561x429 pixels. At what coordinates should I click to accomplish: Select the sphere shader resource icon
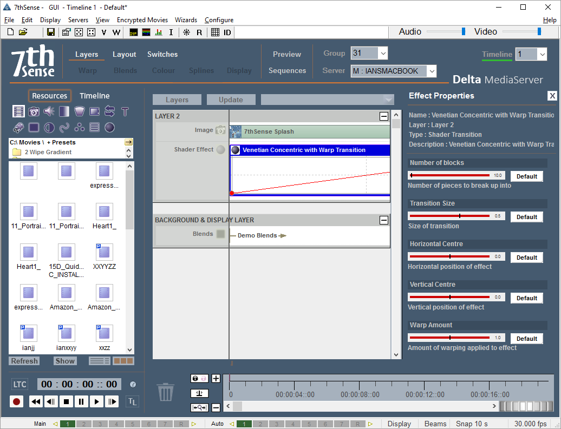coord(110,127)
